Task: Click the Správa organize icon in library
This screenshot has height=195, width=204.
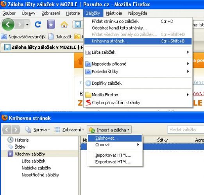Action: 28,129
